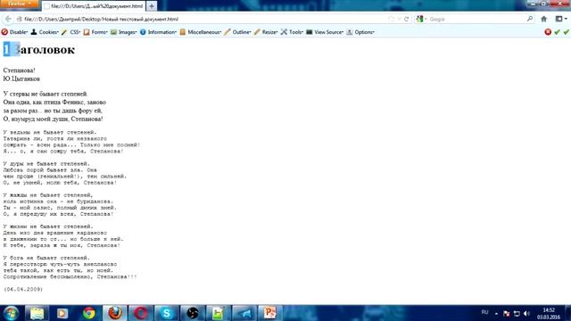The width and height of the screenshot is (571, 321).
Task: Expand the CSS toolbar menu
Action: click(70, 32)
